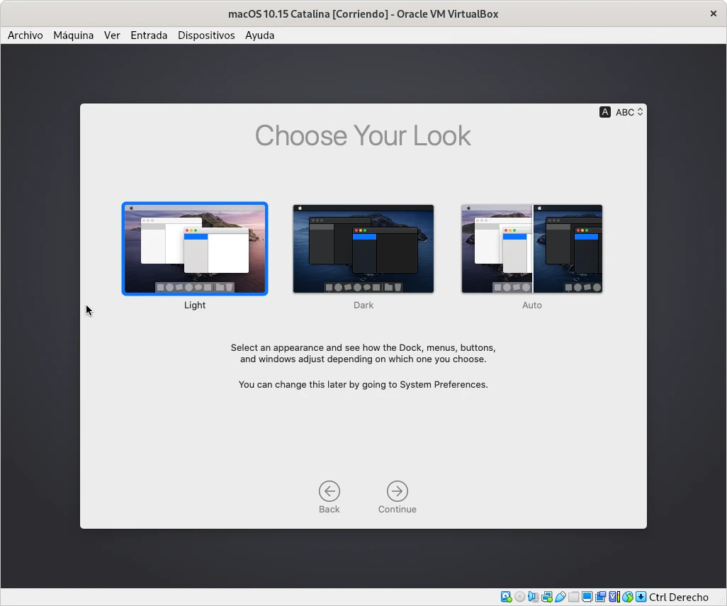Select the Dark appearance option

[363, 249]
